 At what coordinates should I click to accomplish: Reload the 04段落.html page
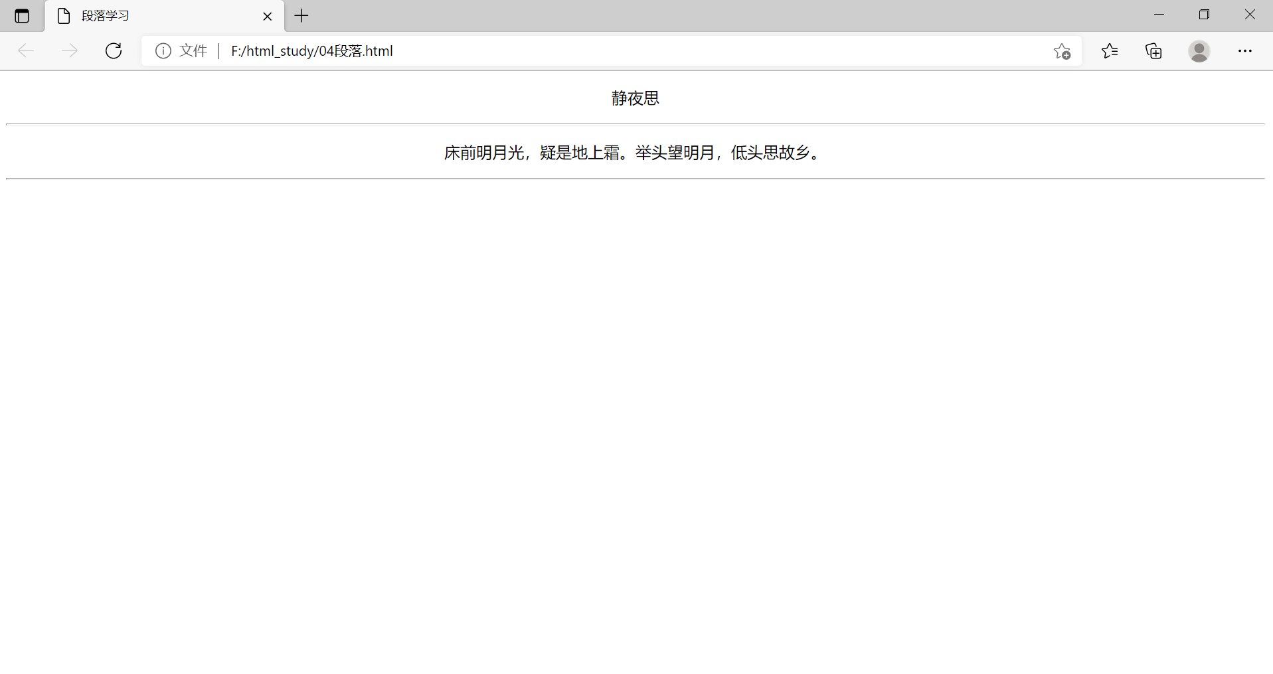click(113, 50)
